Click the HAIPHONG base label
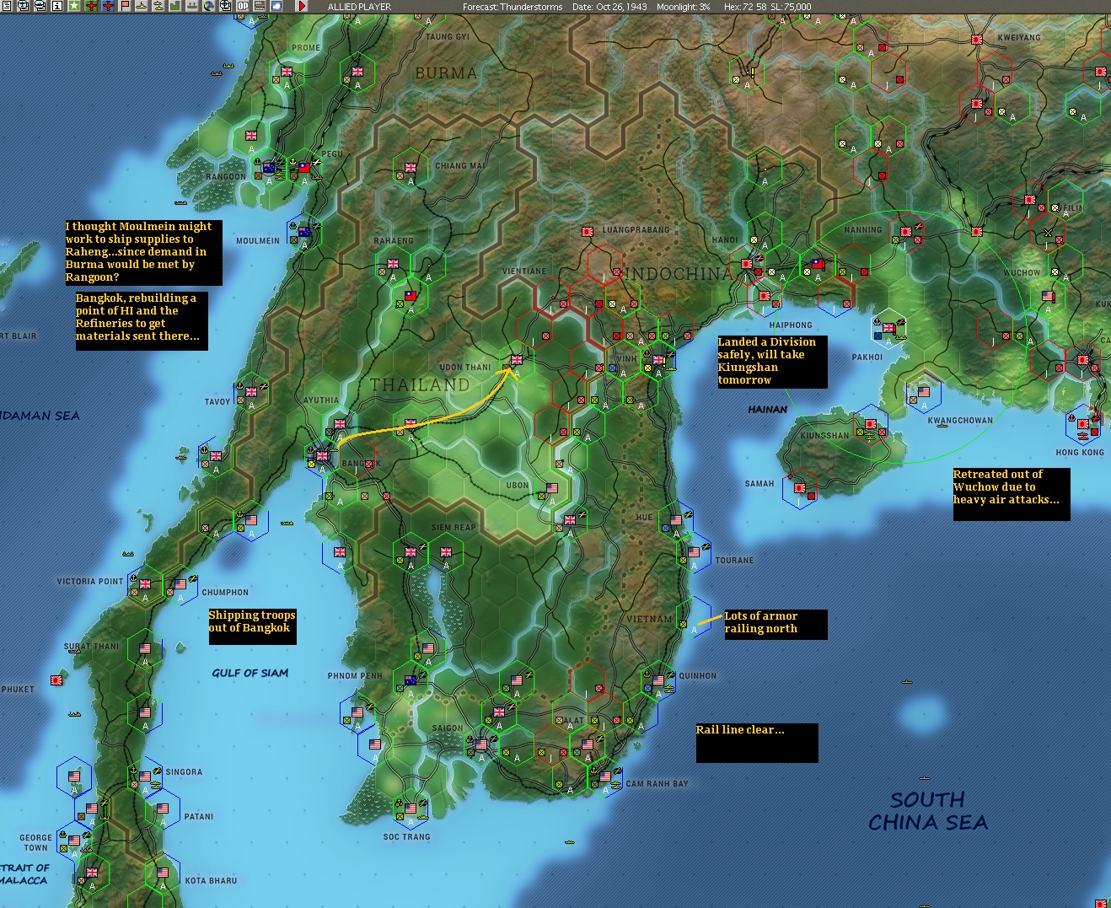Viewport: 1111px width, 908px height. 791,325
